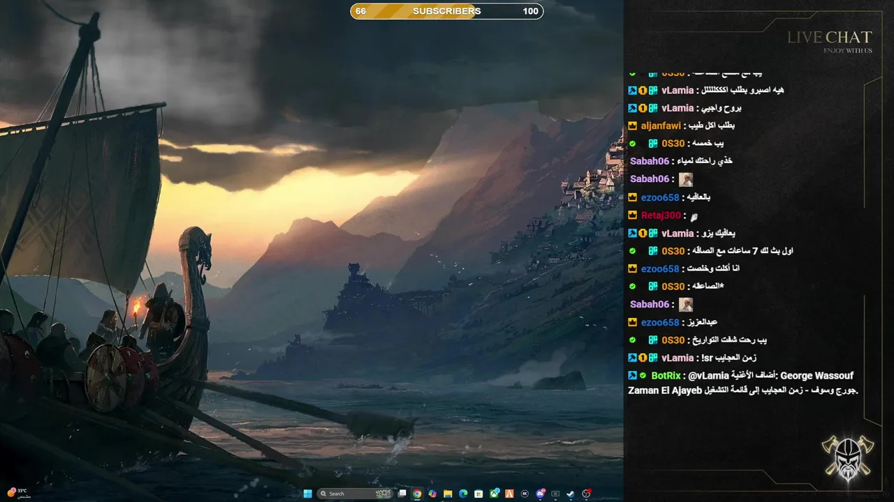Viewport: 894px width, 502px height.
Task: Click the BotRix username in chat
Action: pos(666,376)
